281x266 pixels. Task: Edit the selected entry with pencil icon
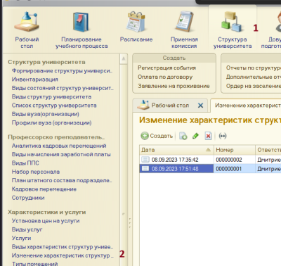[195, 136]
